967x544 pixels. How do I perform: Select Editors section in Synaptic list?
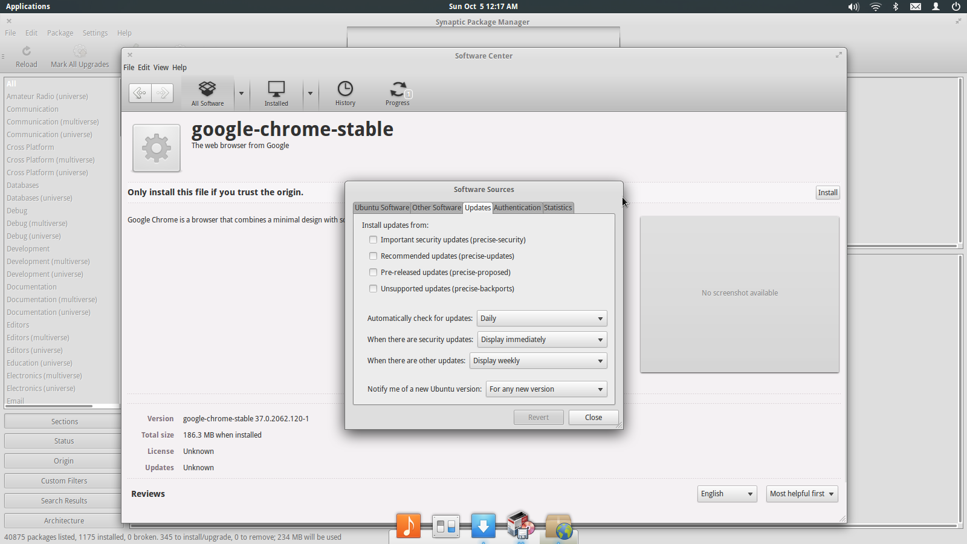click(x=18, y=325)
